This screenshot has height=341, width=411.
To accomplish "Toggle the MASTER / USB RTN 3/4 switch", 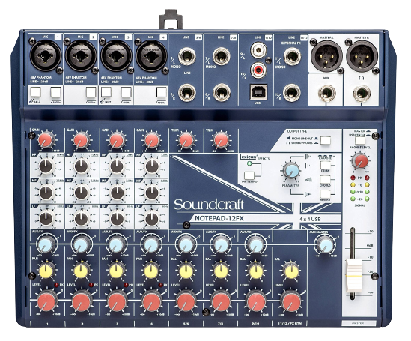I will (x=360, y=140).
